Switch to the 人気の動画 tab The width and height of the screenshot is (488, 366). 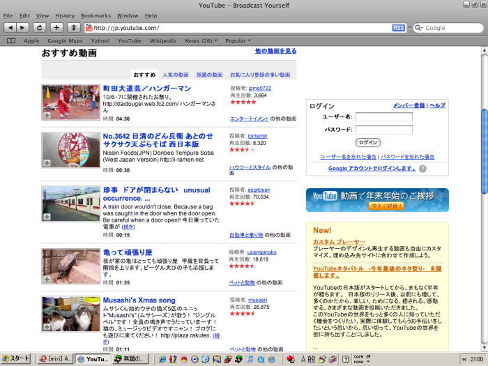point(176,75)
